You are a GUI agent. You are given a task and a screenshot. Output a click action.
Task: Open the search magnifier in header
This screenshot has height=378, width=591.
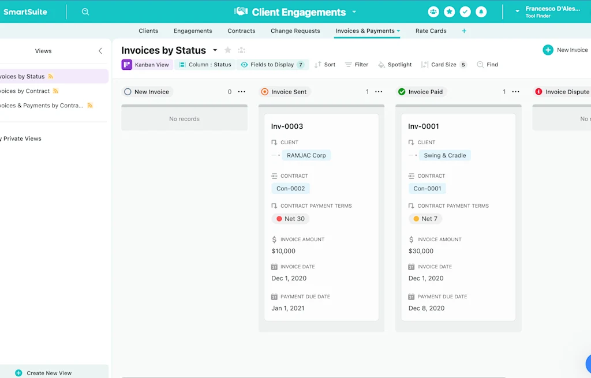tap(85, 12)
